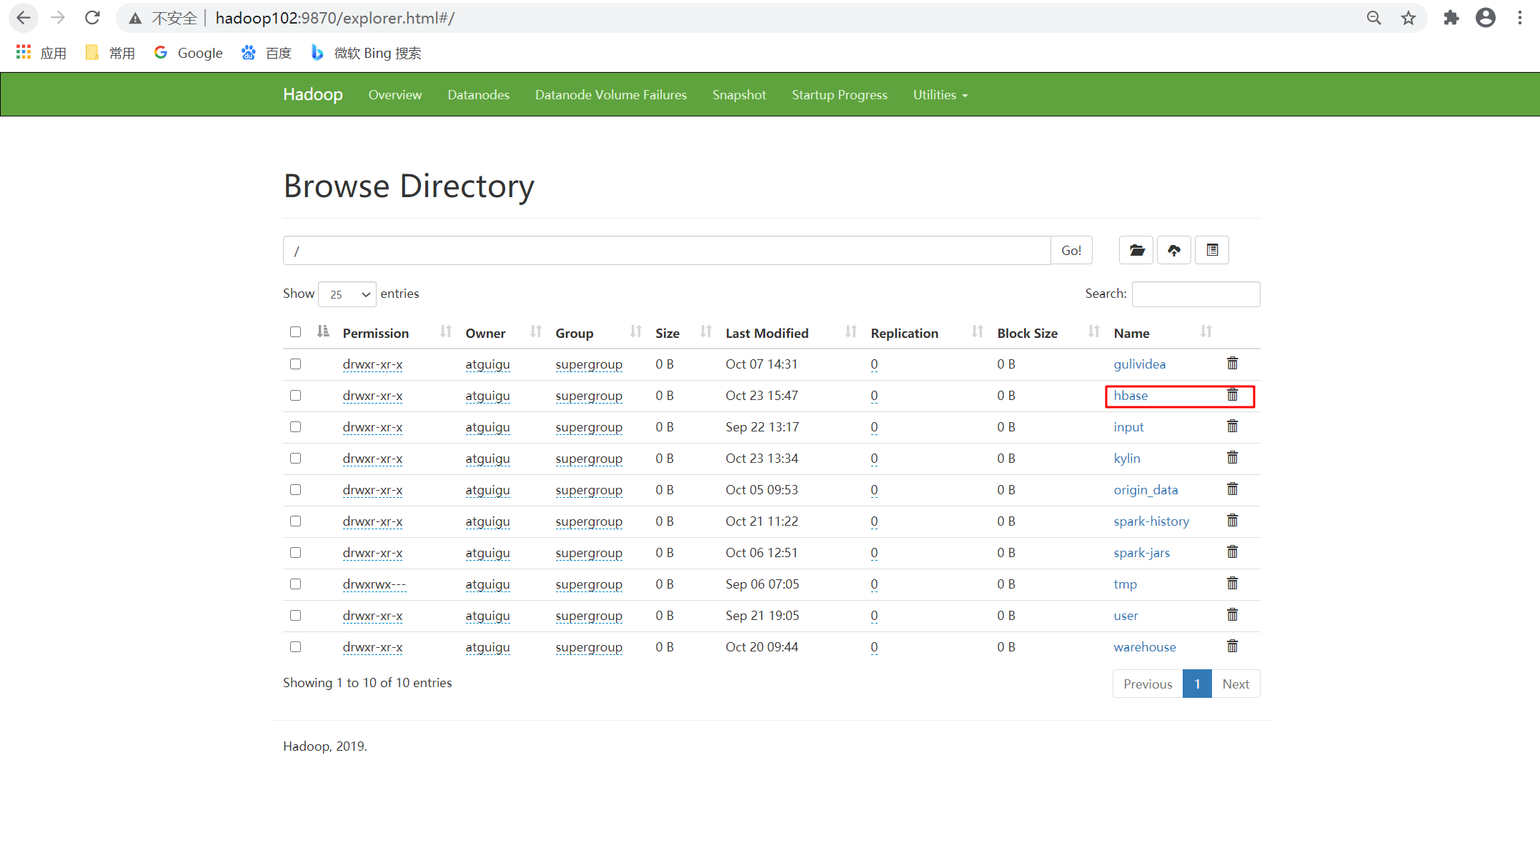Click the cut and paste list icon
This screenshot has height=850, width=1540.
(1212, 250)
